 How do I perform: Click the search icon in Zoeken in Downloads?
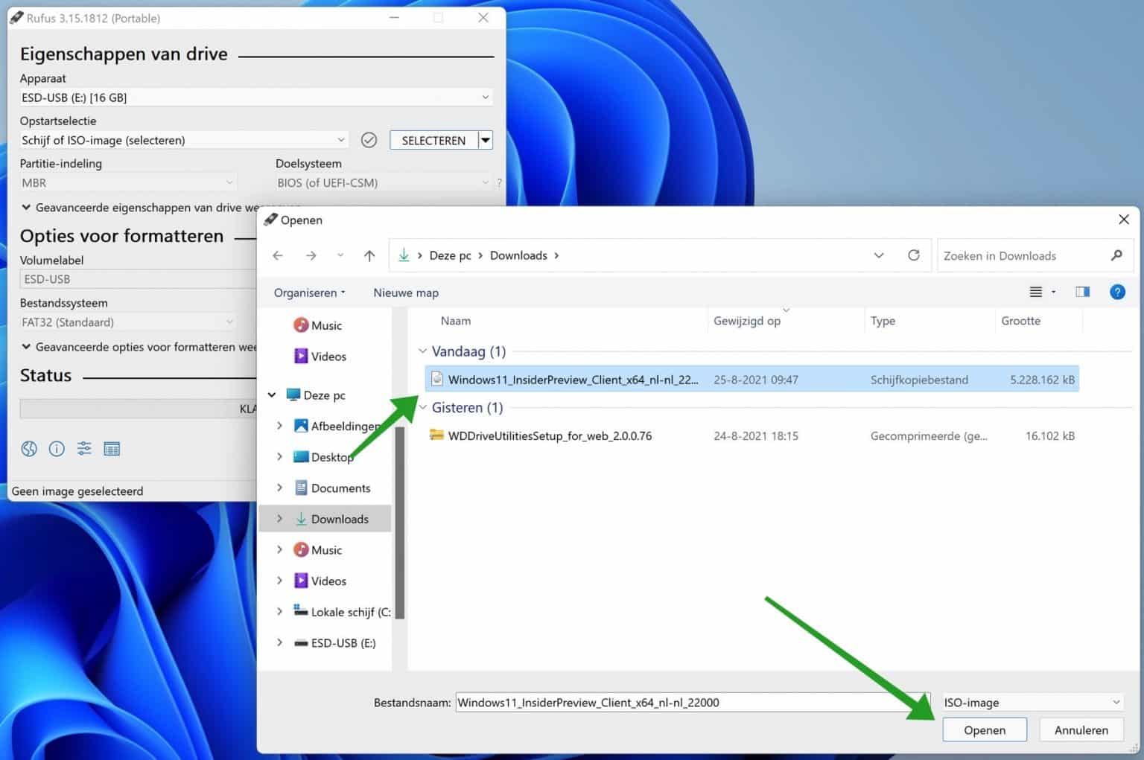(1116, 255)
